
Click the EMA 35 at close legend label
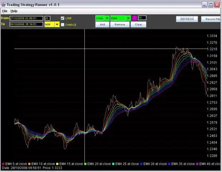coord(183,164)
